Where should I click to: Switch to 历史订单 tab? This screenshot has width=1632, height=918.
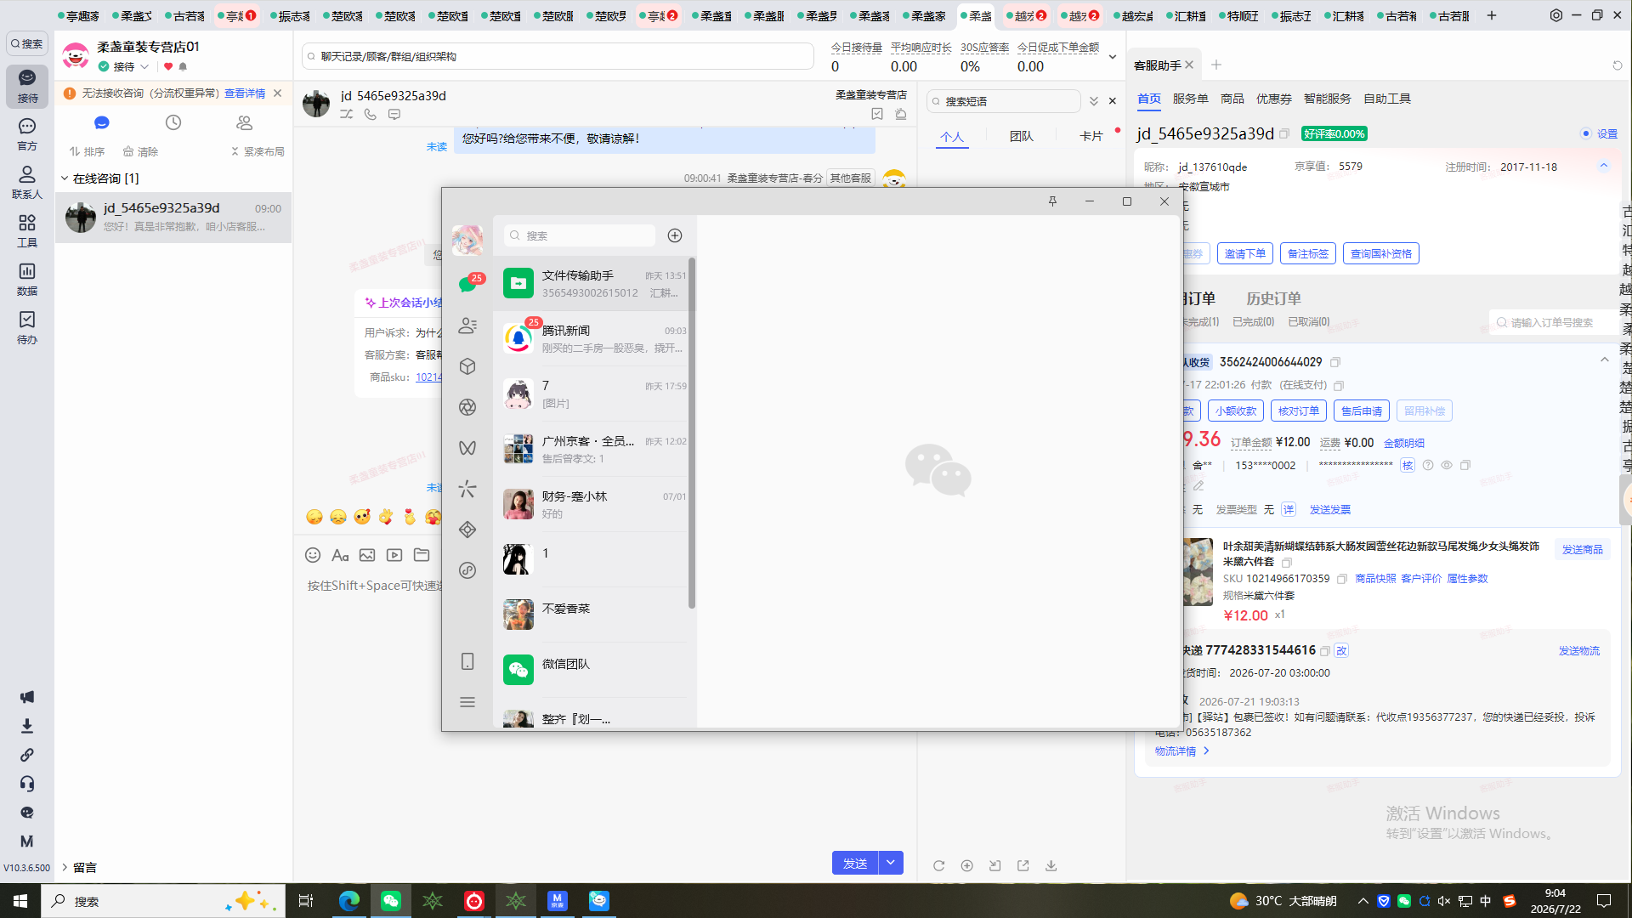(1273, 298)
